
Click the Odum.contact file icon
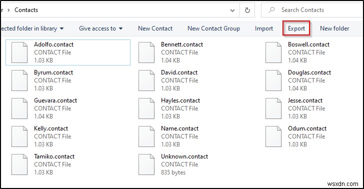pos(273,136)
